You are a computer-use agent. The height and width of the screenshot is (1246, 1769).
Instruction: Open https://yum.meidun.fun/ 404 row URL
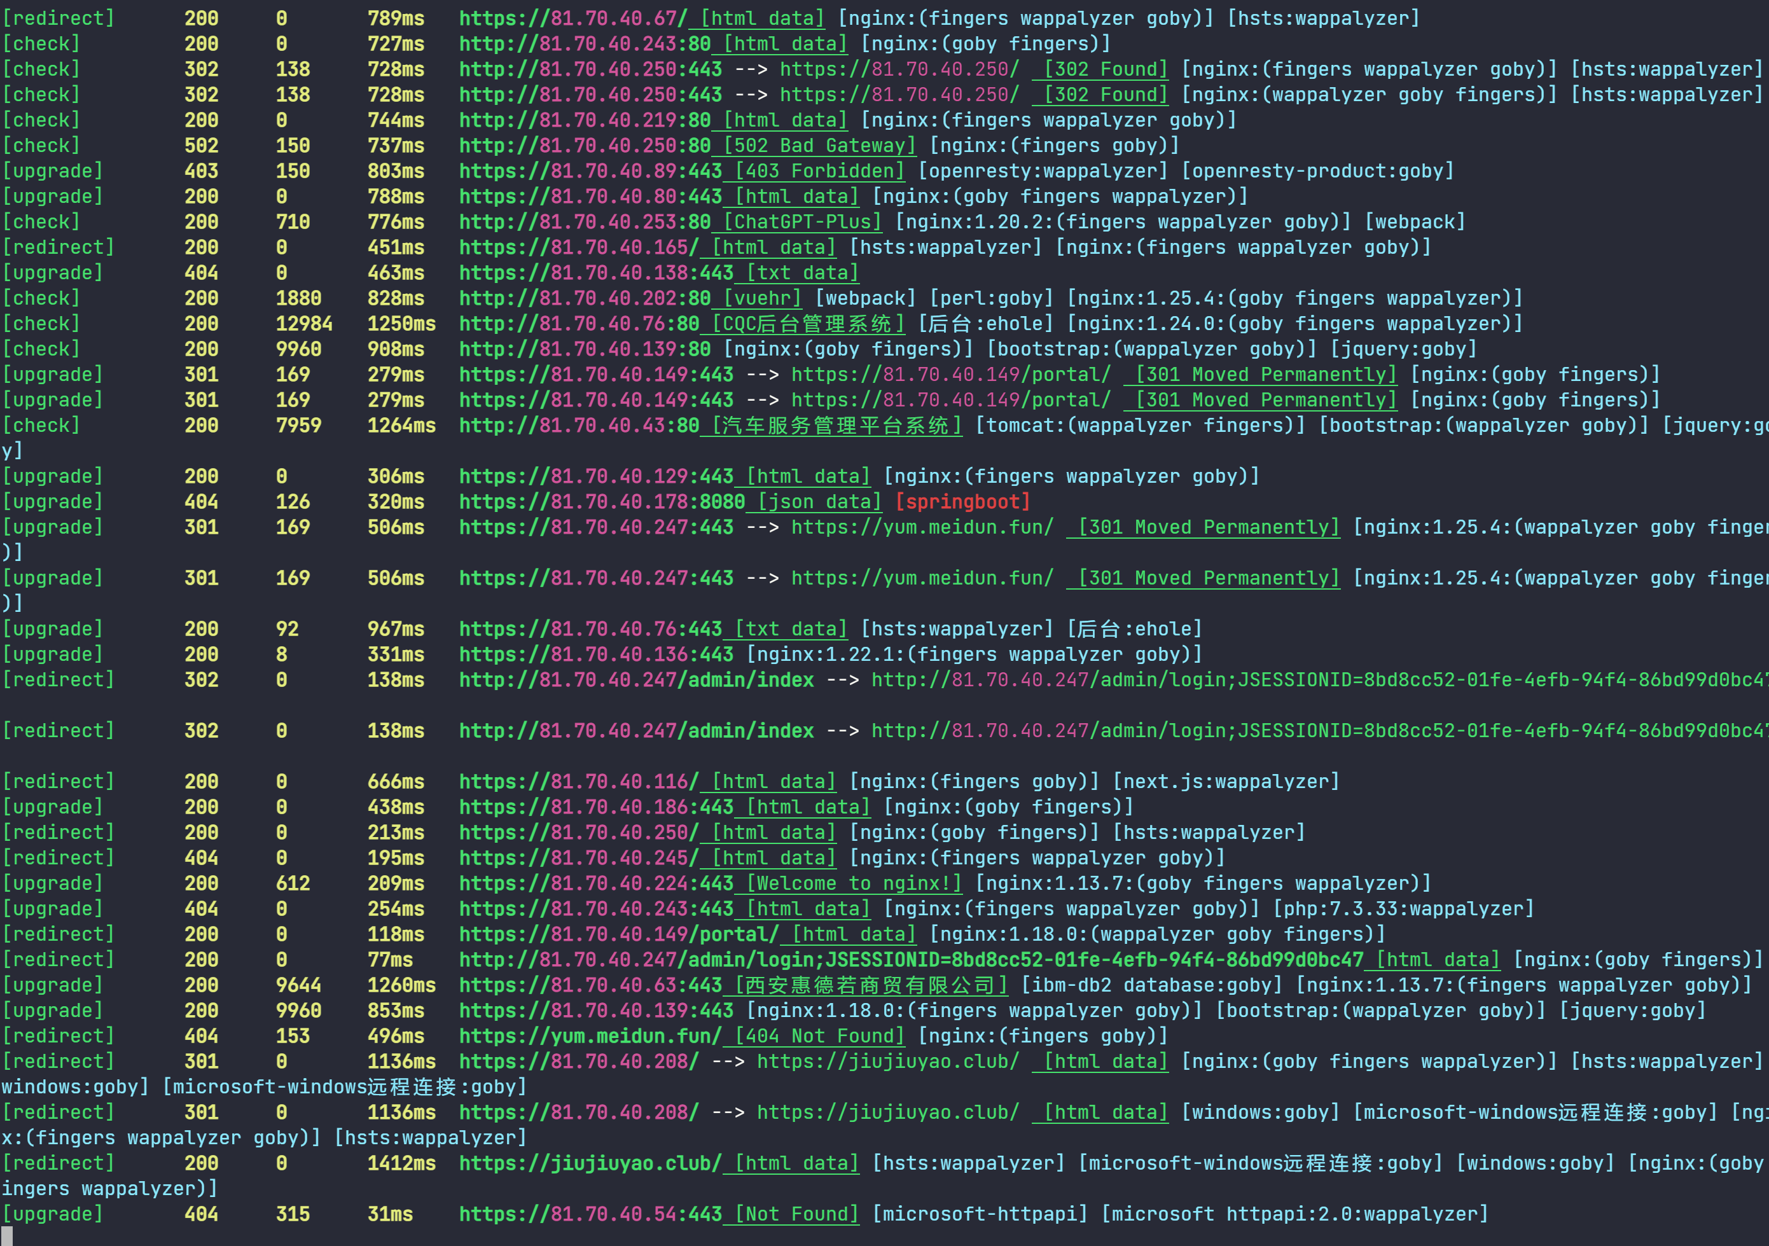(x=590, y=1035)
